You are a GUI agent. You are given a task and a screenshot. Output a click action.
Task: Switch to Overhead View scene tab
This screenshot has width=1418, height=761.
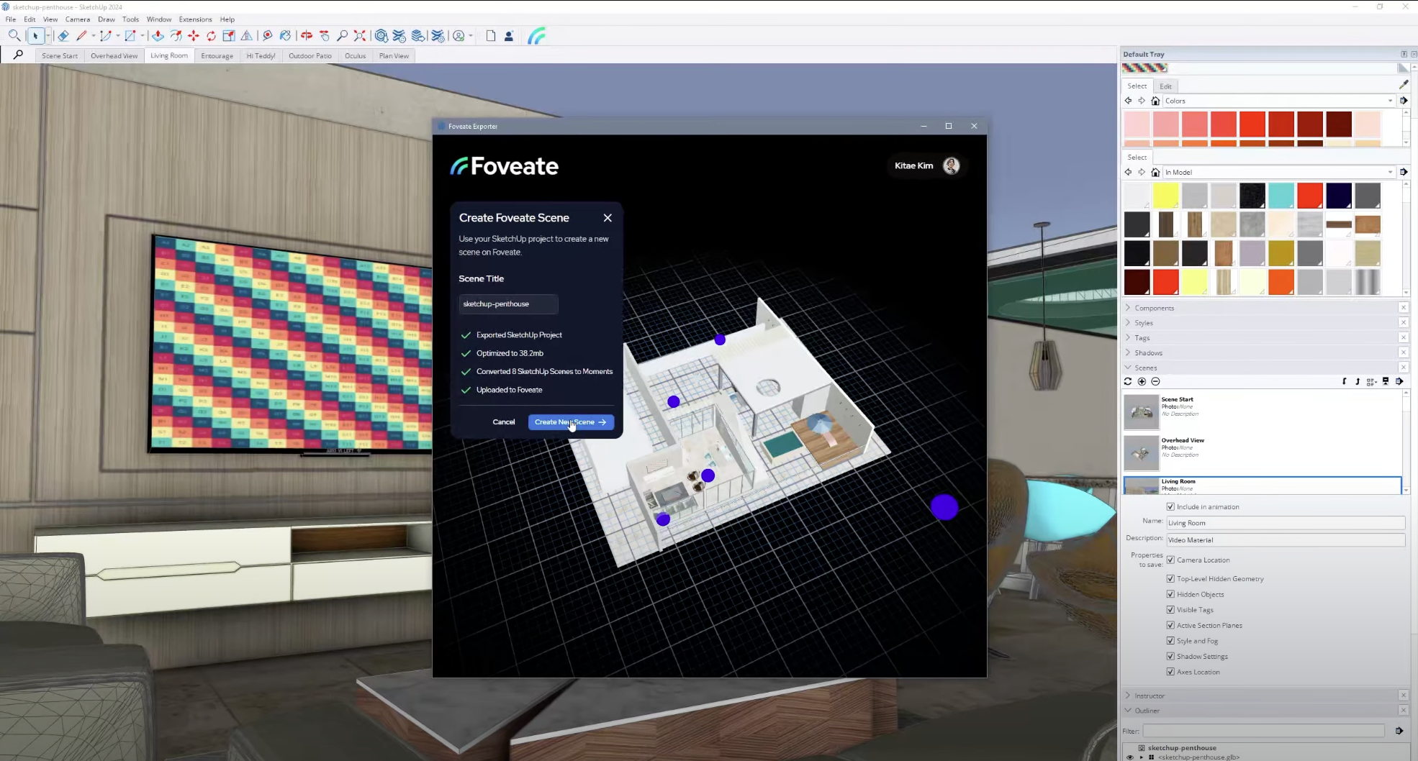click(114, 55)
